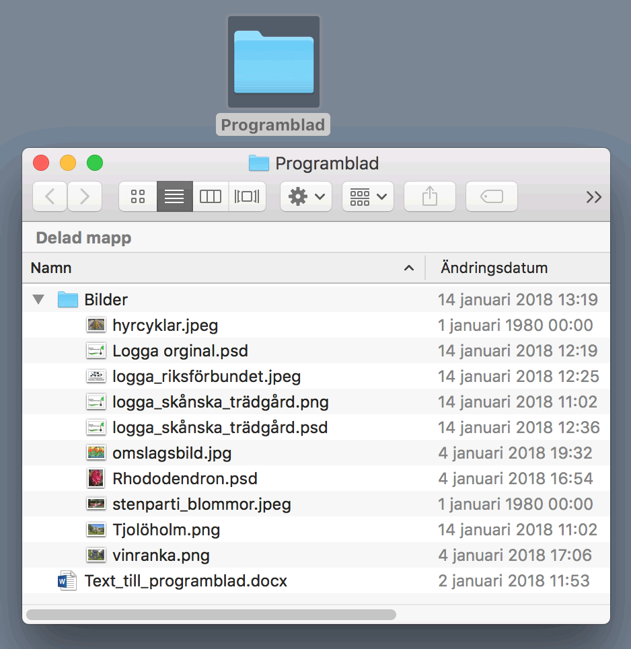Sort by Namn column header

pyautogui.click(x=51, y=268)
